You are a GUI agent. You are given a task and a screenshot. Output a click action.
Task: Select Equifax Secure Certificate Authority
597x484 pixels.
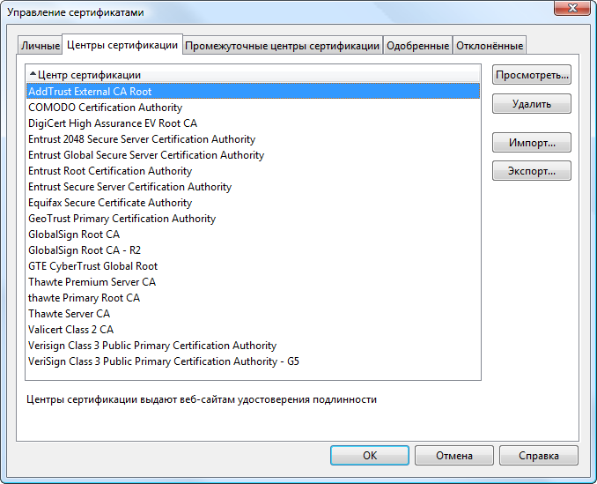coord(254,203)
